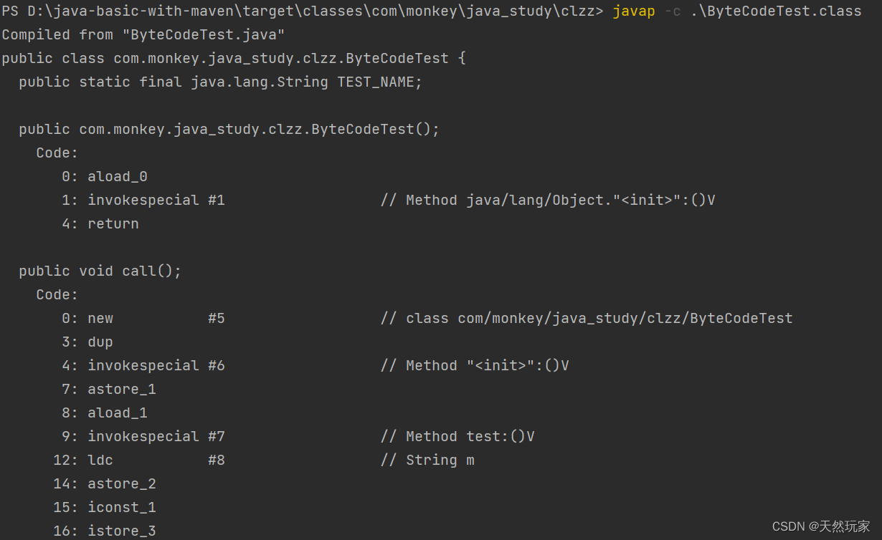This screenshot has width=882, height=540.
Task: Click the public class declaration line
Action: click(x=233, y=59)
